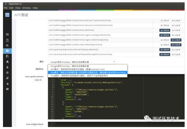
Task: Open the chat bubble icon in the sidebar
Action: pyautogui.click(x=7, y=89)
